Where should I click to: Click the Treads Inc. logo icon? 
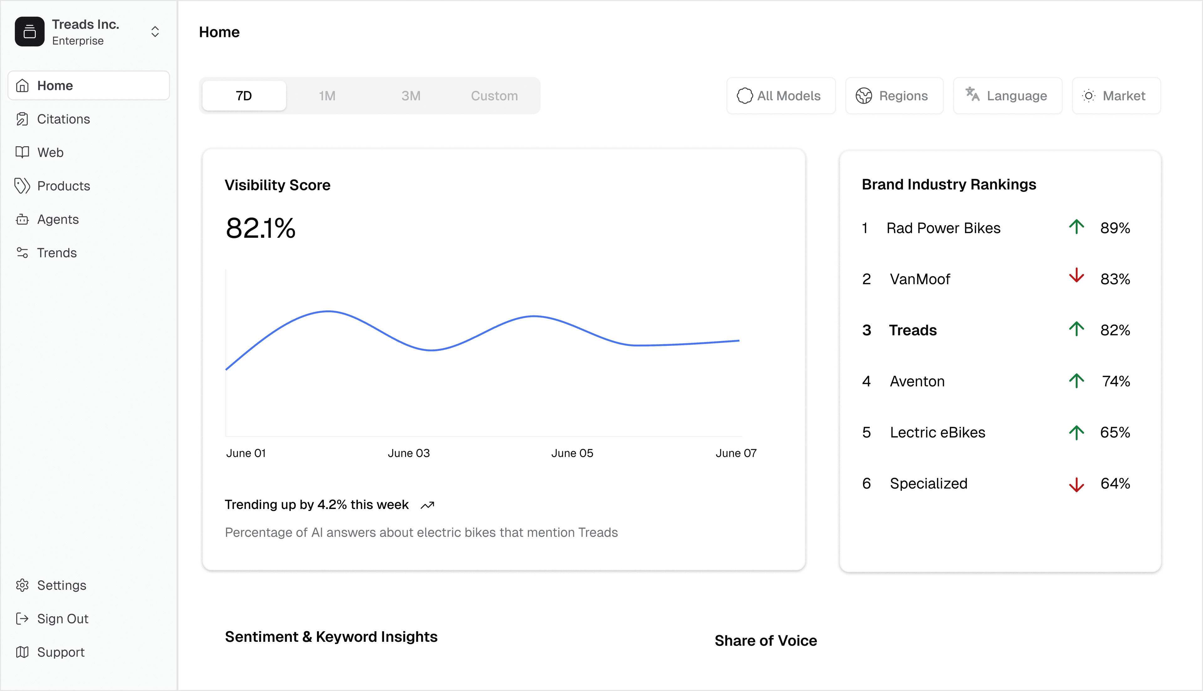(x=29, y=32)
